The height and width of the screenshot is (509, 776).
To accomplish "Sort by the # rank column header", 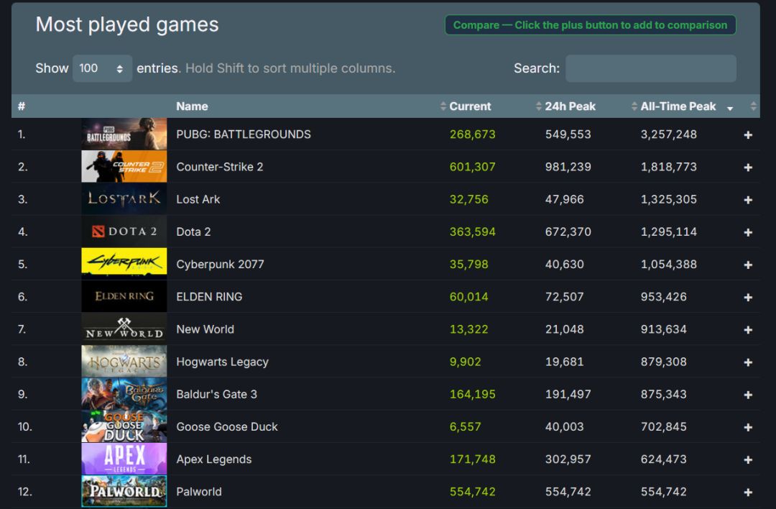I will point(22,106).
